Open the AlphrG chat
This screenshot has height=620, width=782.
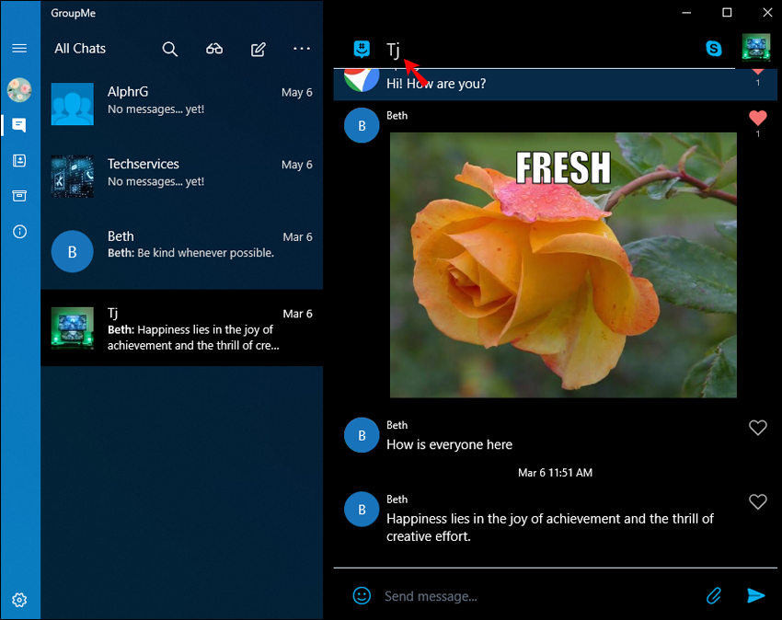tap(182, 104)
